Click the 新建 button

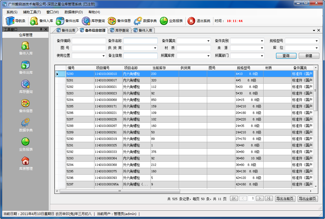tap(309, 56)
